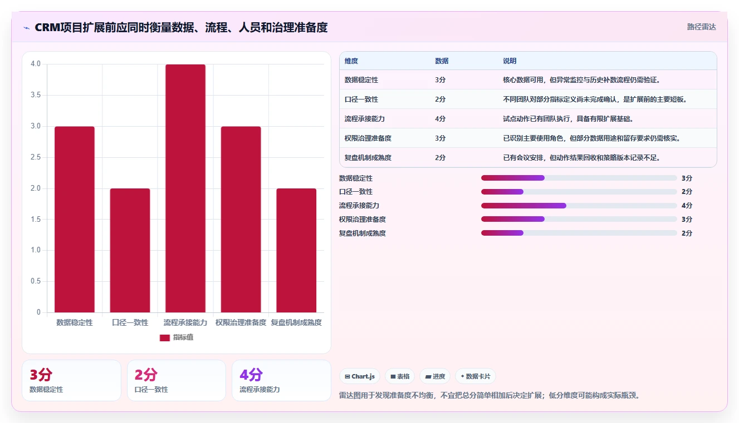Click the lightning icon beside the CRM title
Viewport: 739px width, 423px height.
click(x=27, y=28)
